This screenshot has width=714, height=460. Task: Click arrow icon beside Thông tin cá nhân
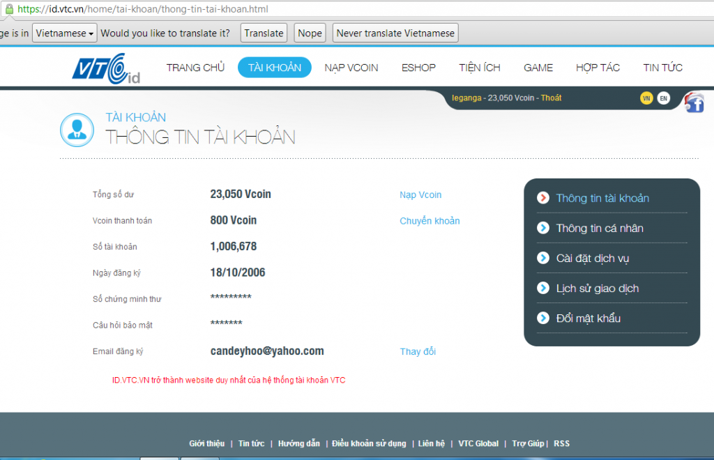click(x=542, y=228)
